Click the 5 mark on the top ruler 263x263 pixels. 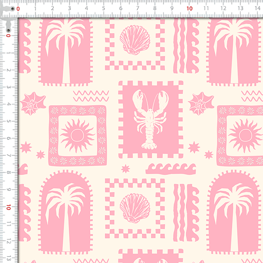(104, 8)
